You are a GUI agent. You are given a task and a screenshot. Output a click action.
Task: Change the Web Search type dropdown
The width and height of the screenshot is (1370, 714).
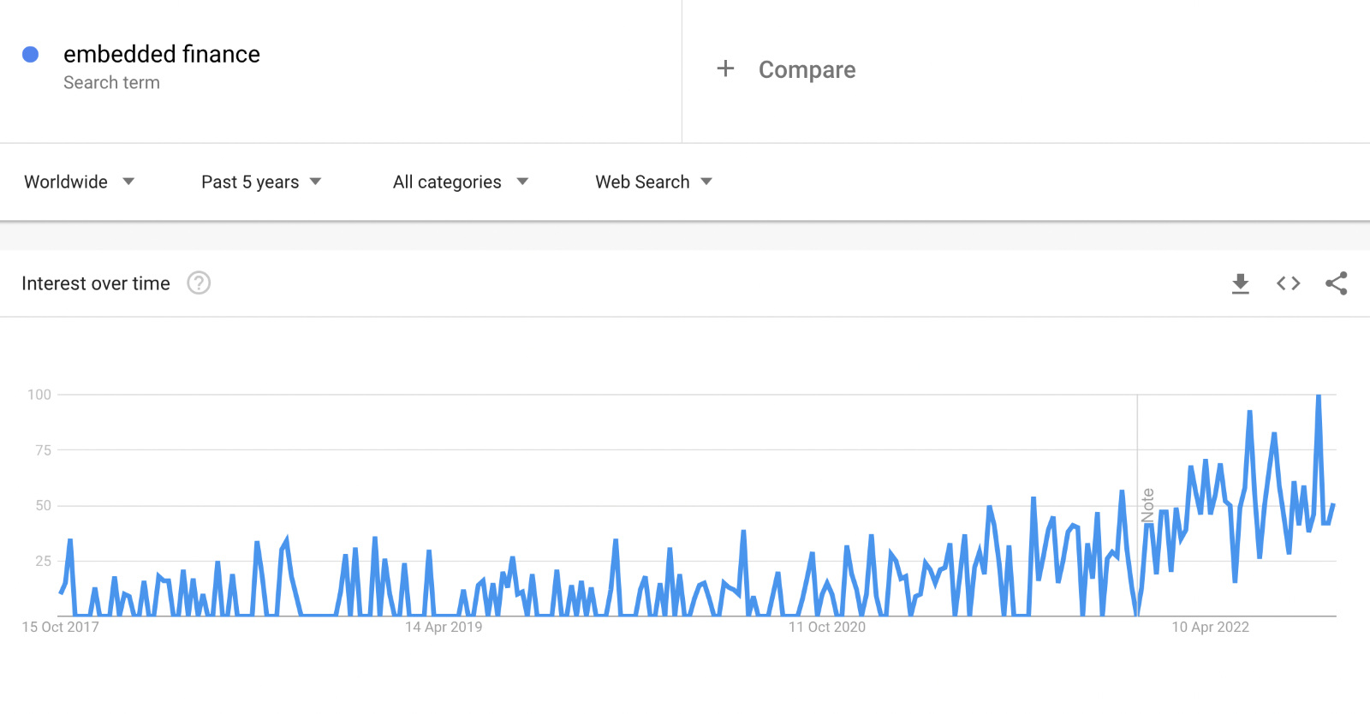pyautogui.click(x=654, y=181)
